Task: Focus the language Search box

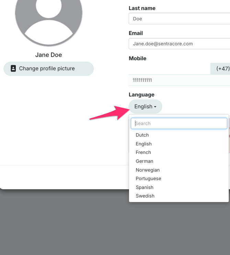Action: tap(179, 123)
